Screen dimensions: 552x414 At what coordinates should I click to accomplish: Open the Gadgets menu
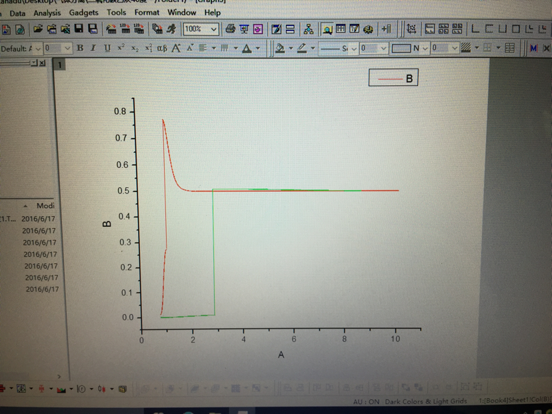[83, 13]
